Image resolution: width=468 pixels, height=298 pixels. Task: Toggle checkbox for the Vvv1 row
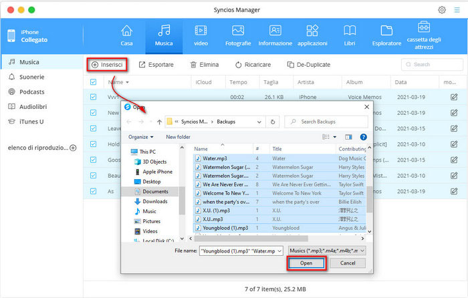tap(94, 97)
